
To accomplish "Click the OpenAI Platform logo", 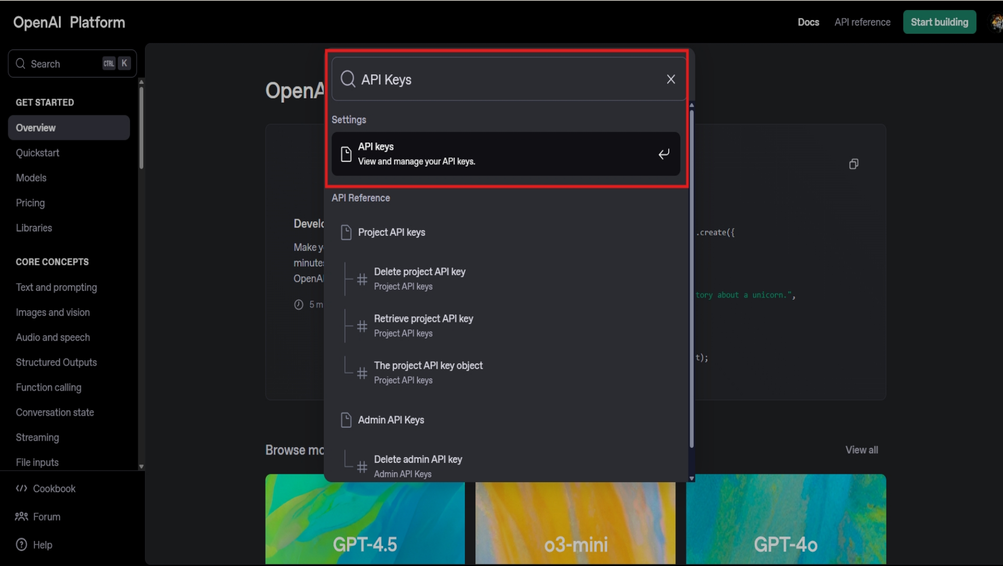I will [x=69, y=22].
